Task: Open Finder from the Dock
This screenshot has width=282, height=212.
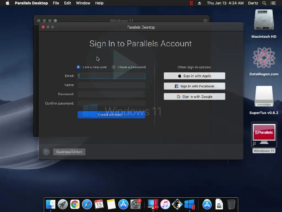Action: click(51, 205)
